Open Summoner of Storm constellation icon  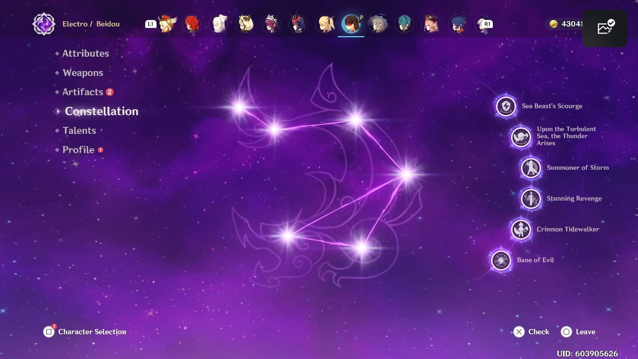(x=531, y=168)
